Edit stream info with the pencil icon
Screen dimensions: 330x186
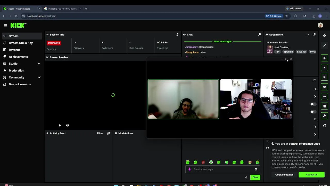click(x=308, y=35)
